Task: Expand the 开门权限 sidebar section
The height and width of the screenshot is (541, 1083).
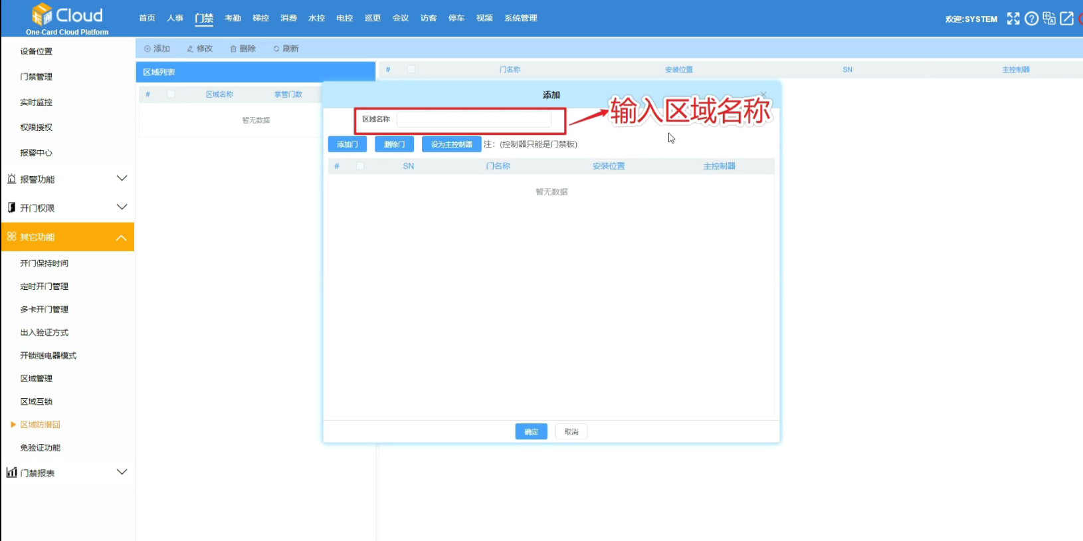Action: pos(122,207)
